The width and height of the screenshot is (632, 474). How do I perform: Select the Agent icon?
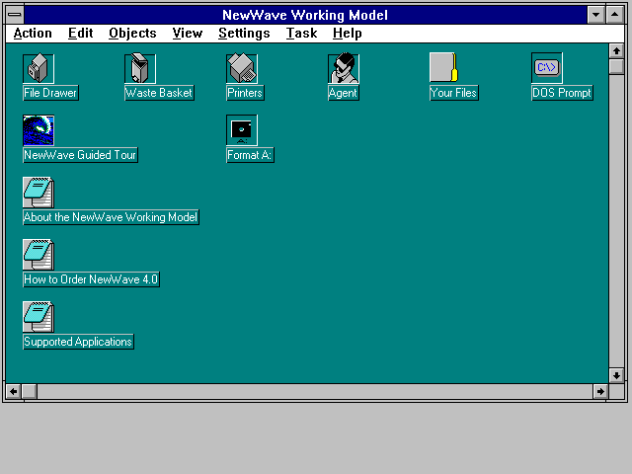point(343,69)
